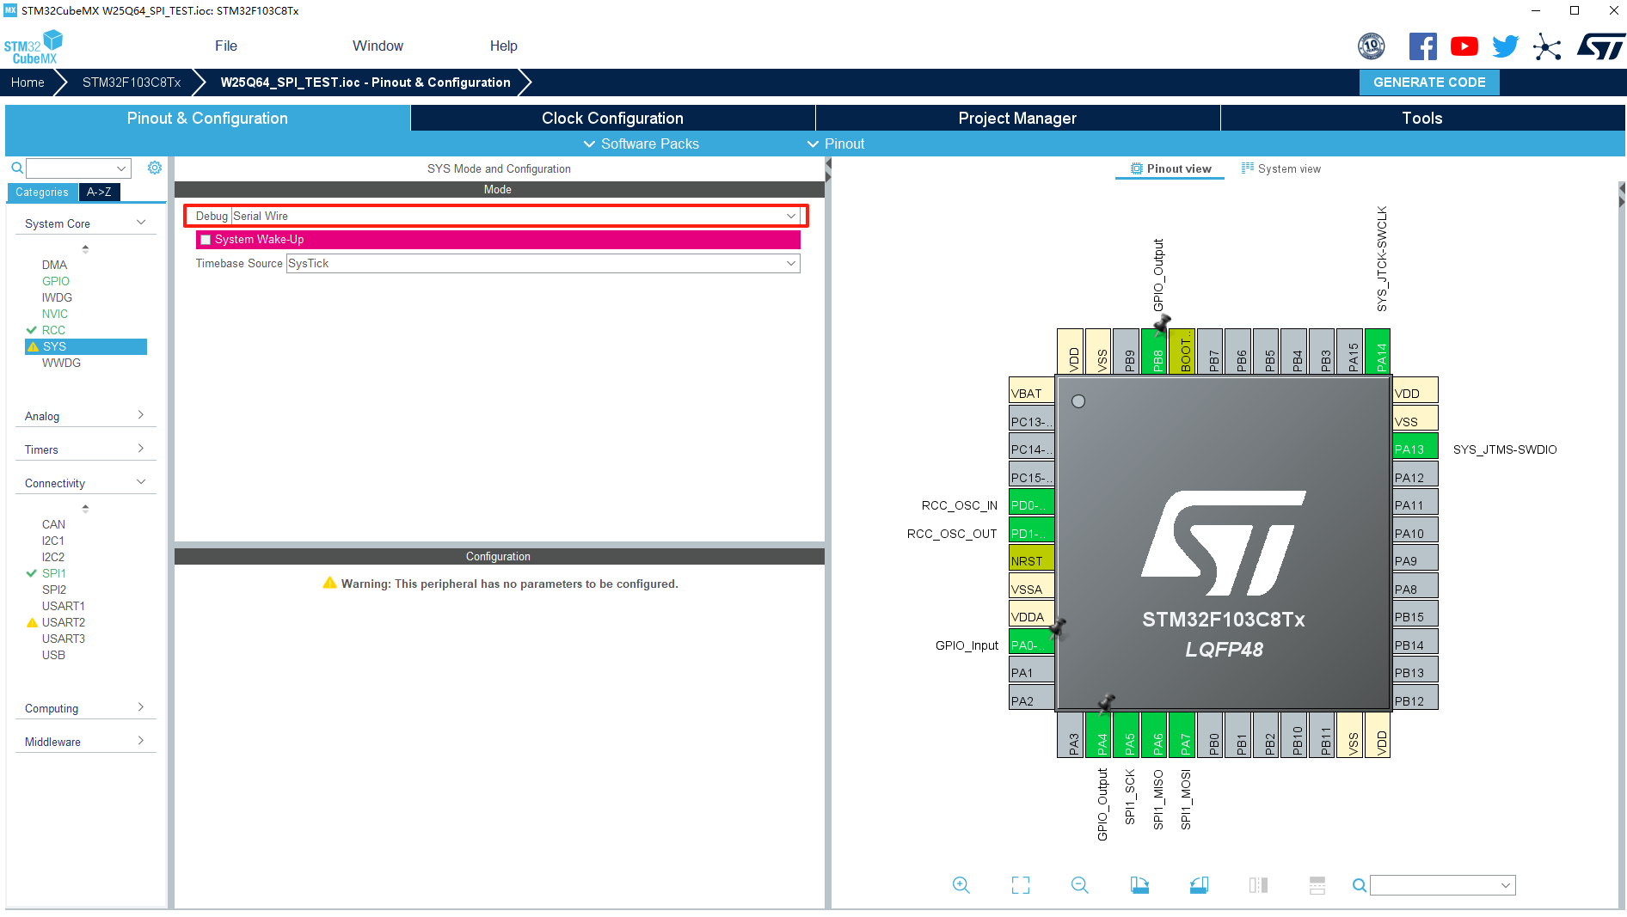
Task: Select USART2 in Connectivity list
Action: 64,622
